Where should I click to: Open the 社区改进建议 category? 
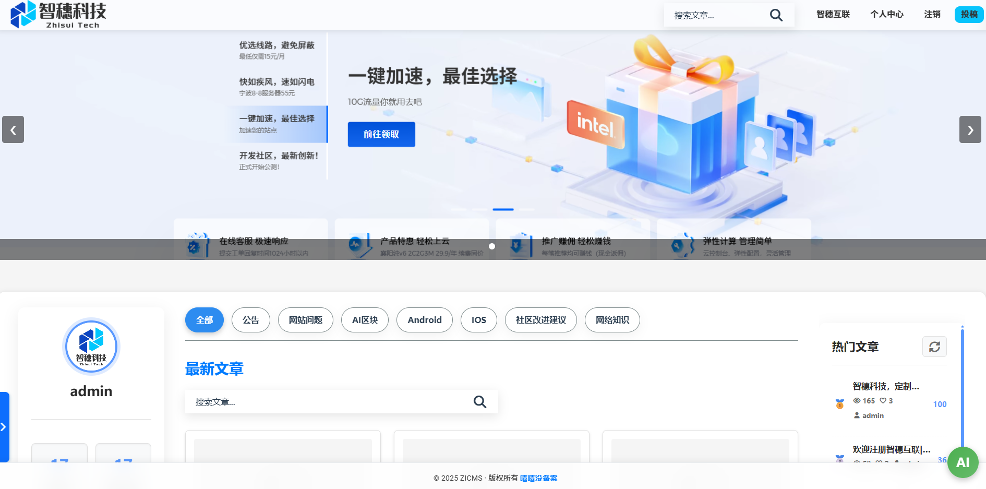540,320
